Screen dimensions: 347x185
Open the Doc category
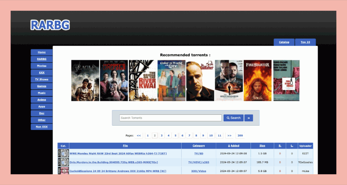pos(42,113)
